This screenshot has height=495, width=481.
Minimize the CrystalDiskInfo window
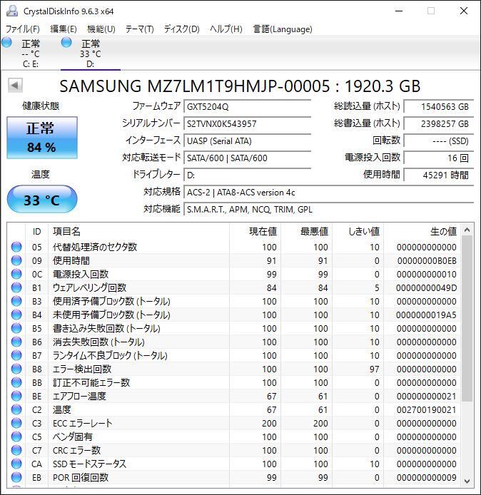point(399,11)
